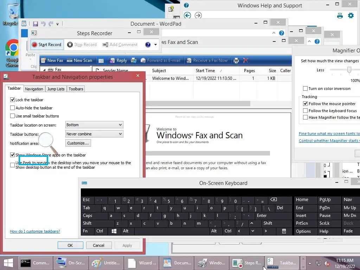
Task: Click the print icon in Fax toolbar
Action: 236,60
